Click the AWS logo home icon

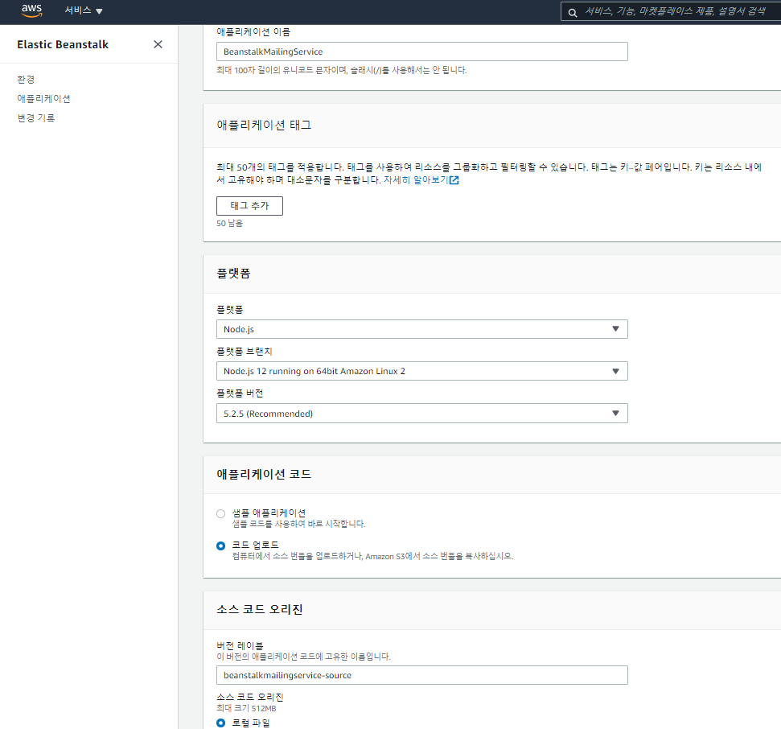tap(32, 10)
